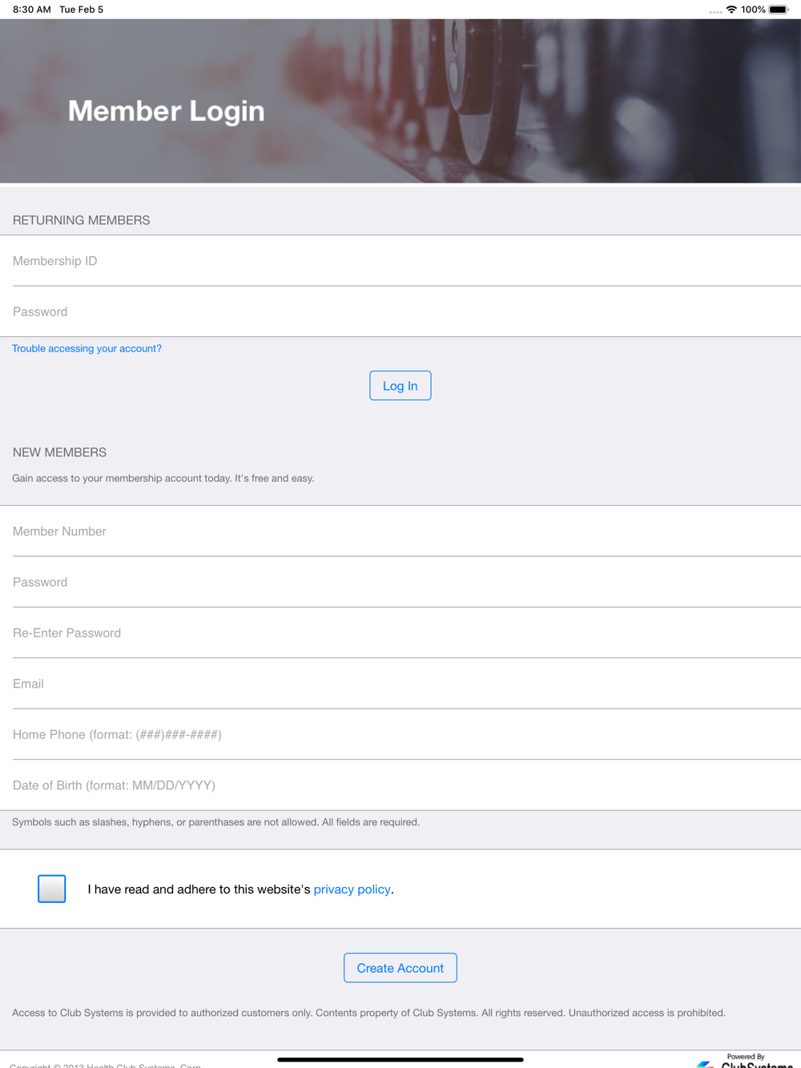This screenshot has width=801, height=1068.
Task: Click the 'NEW MEMBERS' section header
Action: coord(59,452)
